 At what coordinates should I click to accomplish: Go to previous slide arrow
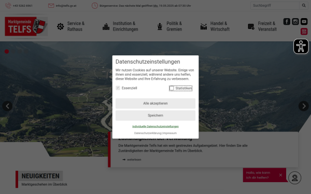click(7, 106)
